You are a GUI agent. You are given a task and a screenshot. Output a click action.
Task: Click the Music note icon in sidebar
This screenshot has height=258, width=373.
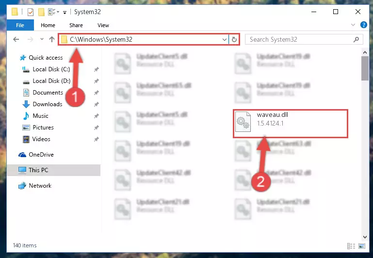pyautogui.click(x=26, y=116)
